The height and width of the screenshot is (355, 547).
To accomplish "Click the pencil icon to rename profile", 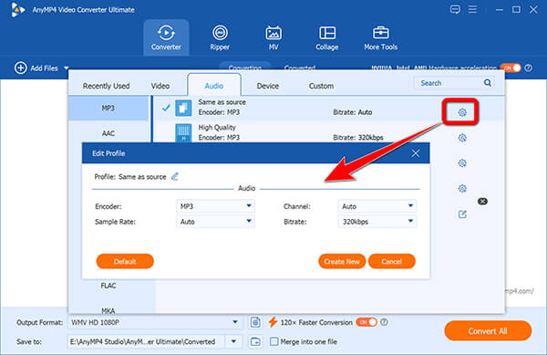I will click(x=175, y=177).
